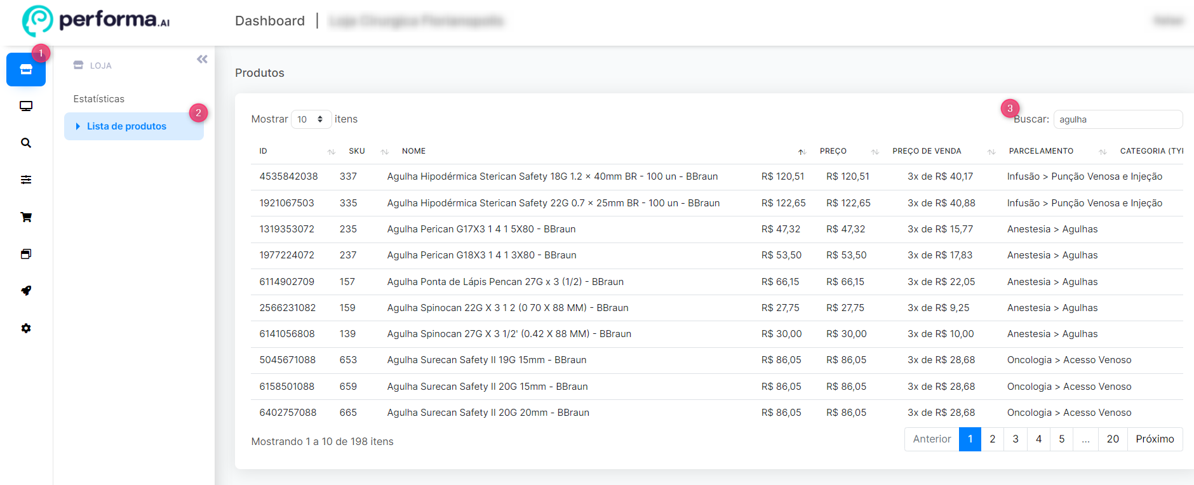Viewport: 1194px width, 485px height.
Task: Go to the Anterior page
Action: [x=932, y=439]
